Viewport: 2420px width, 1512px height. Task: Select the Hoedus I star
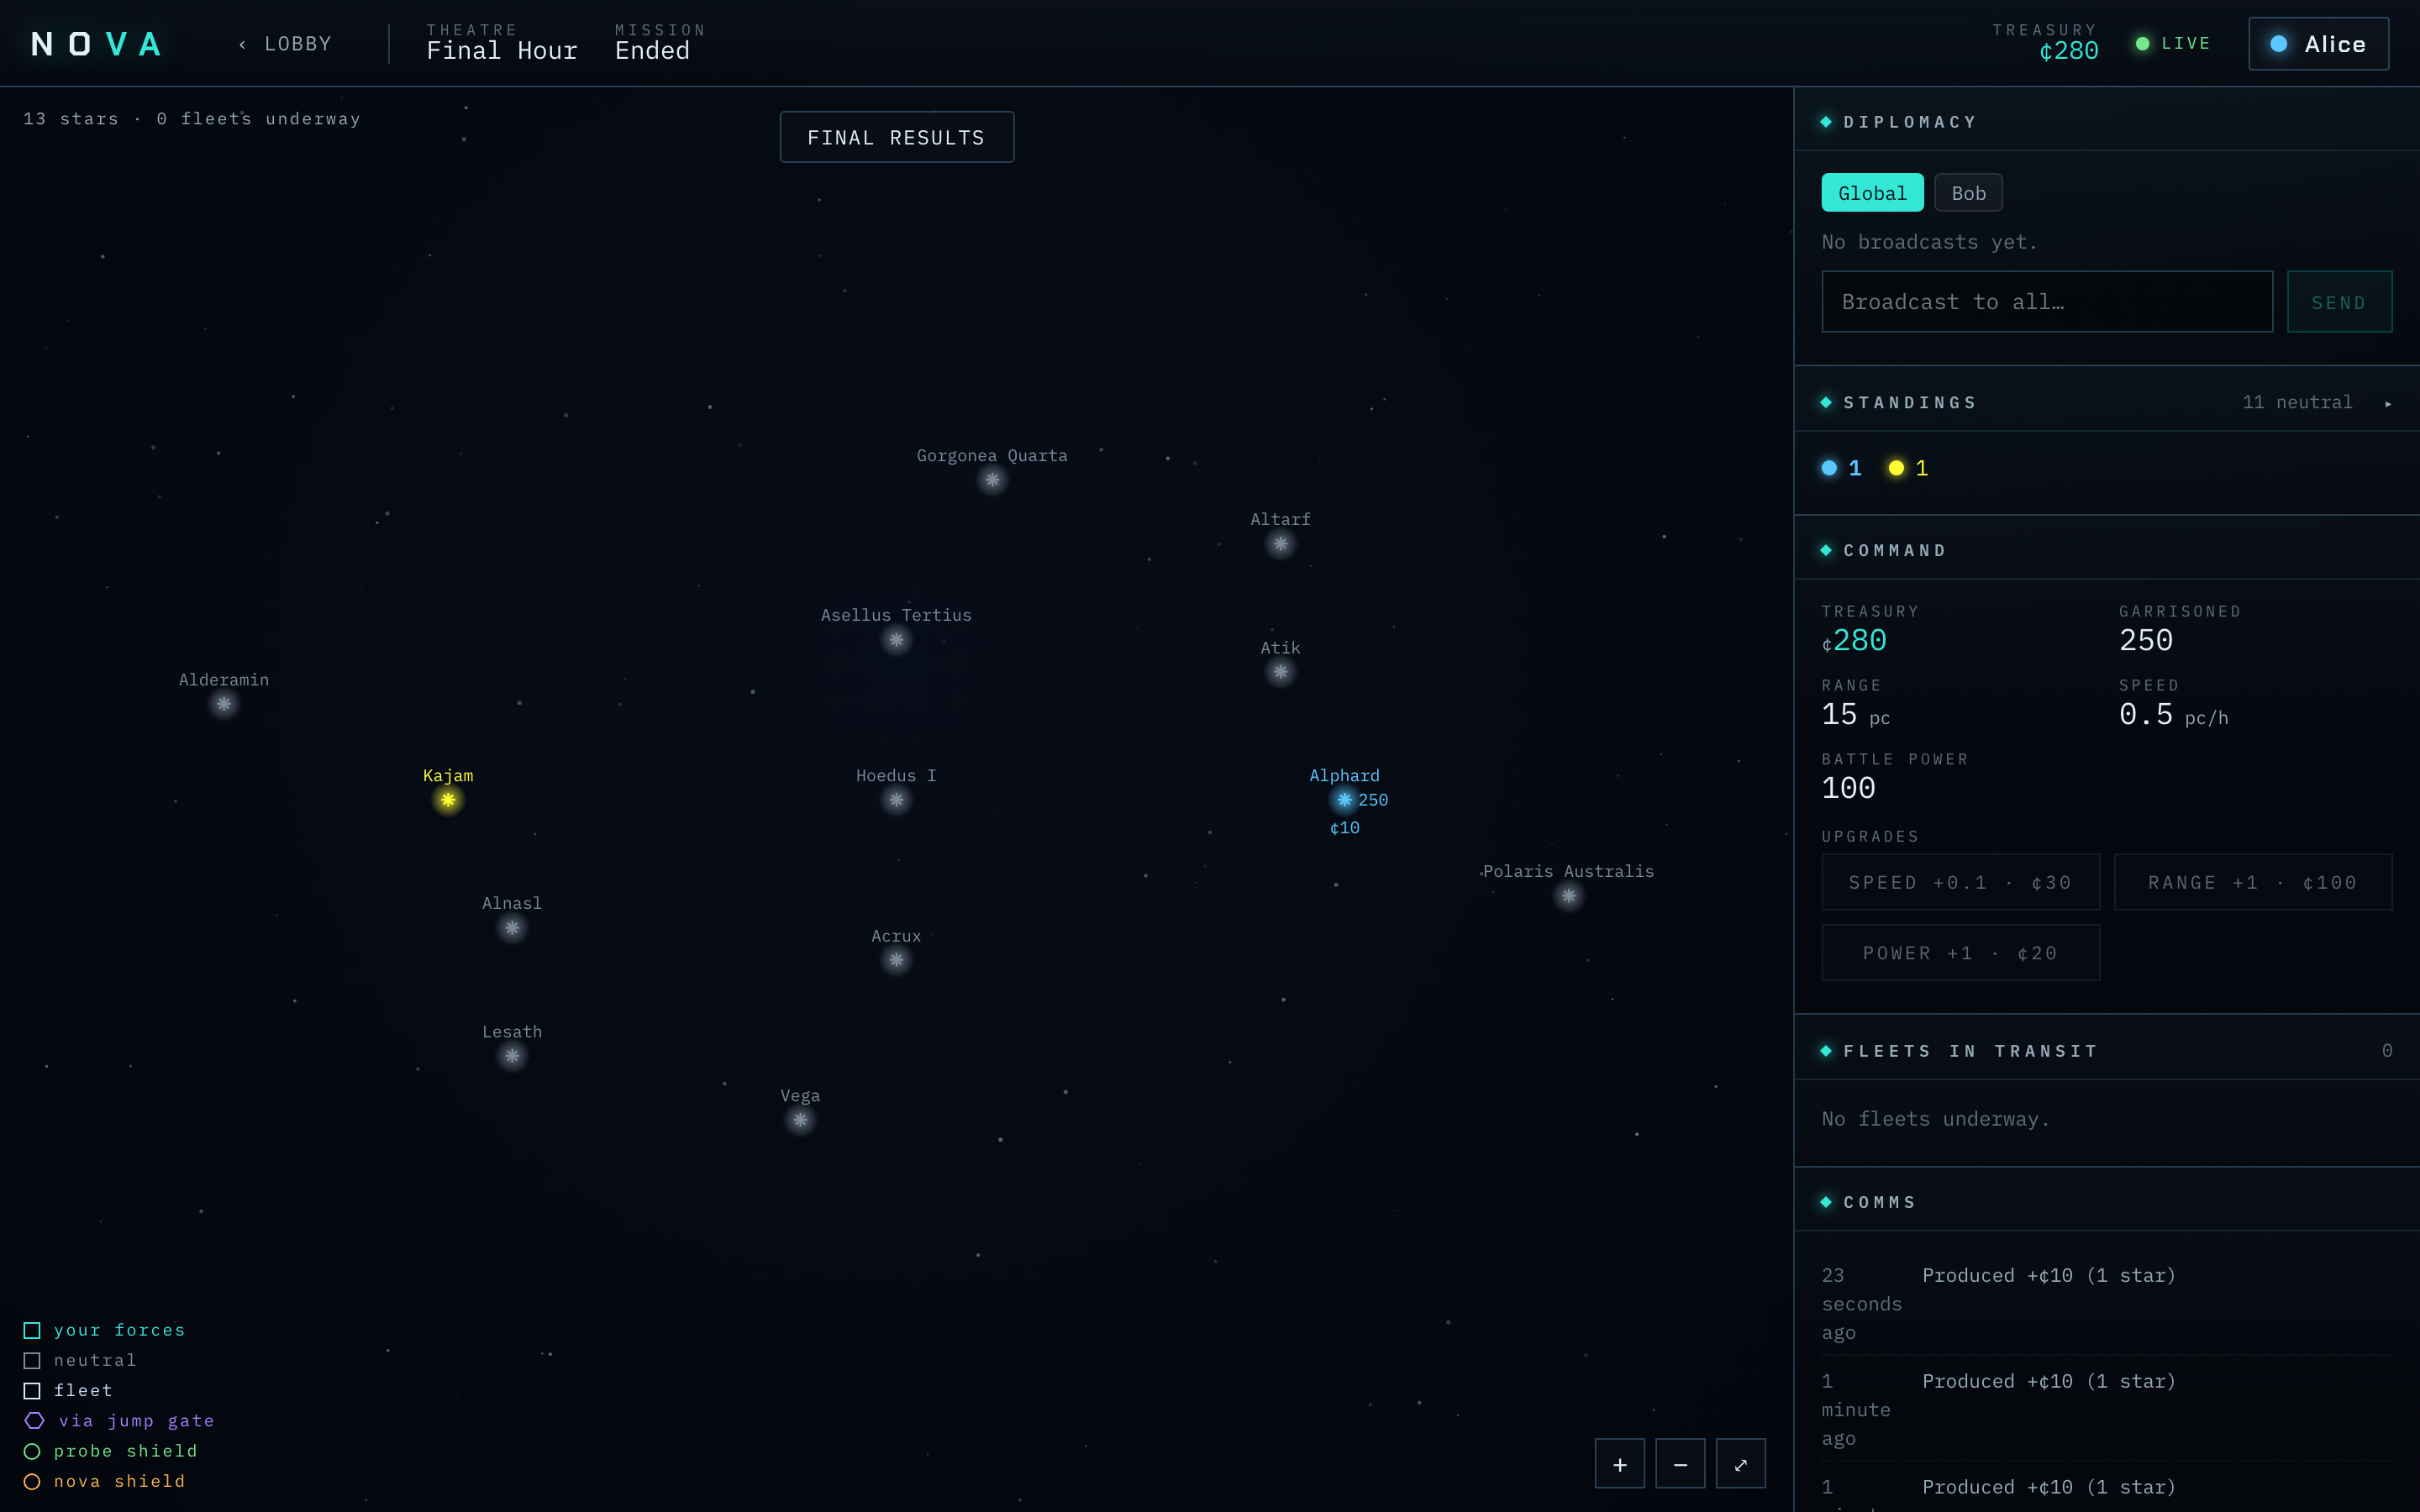pyautogui.click(x=896, y=800)
